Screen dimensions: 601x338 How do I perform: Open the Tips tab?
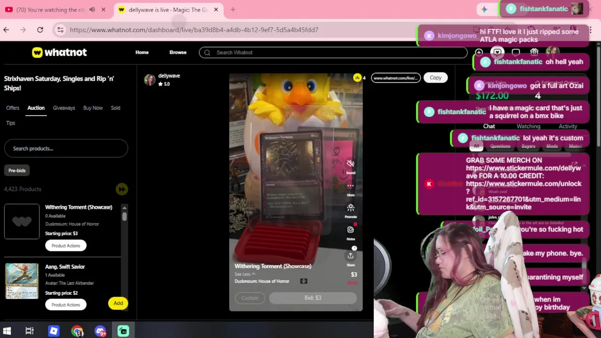(x=10, y=123)
